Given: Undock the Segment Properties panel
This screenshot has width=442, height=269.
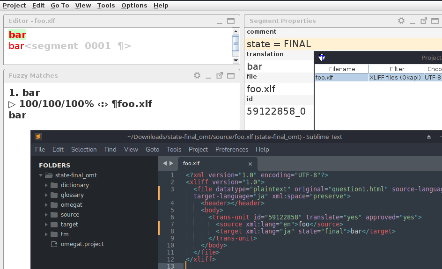Looking at the screenshot, I should tap(424, 21).
